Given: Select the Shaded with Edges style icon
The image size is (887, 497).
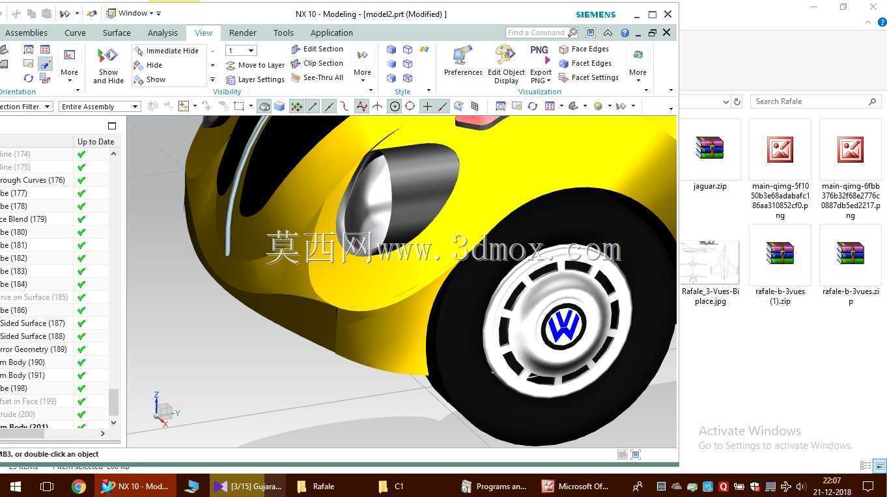Looking at the screenshot, I should coord(391,49).
